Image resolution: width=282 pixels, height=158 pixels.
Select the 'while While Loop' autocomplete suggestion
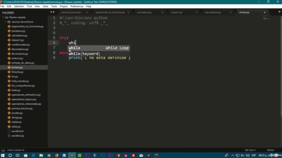99,48
